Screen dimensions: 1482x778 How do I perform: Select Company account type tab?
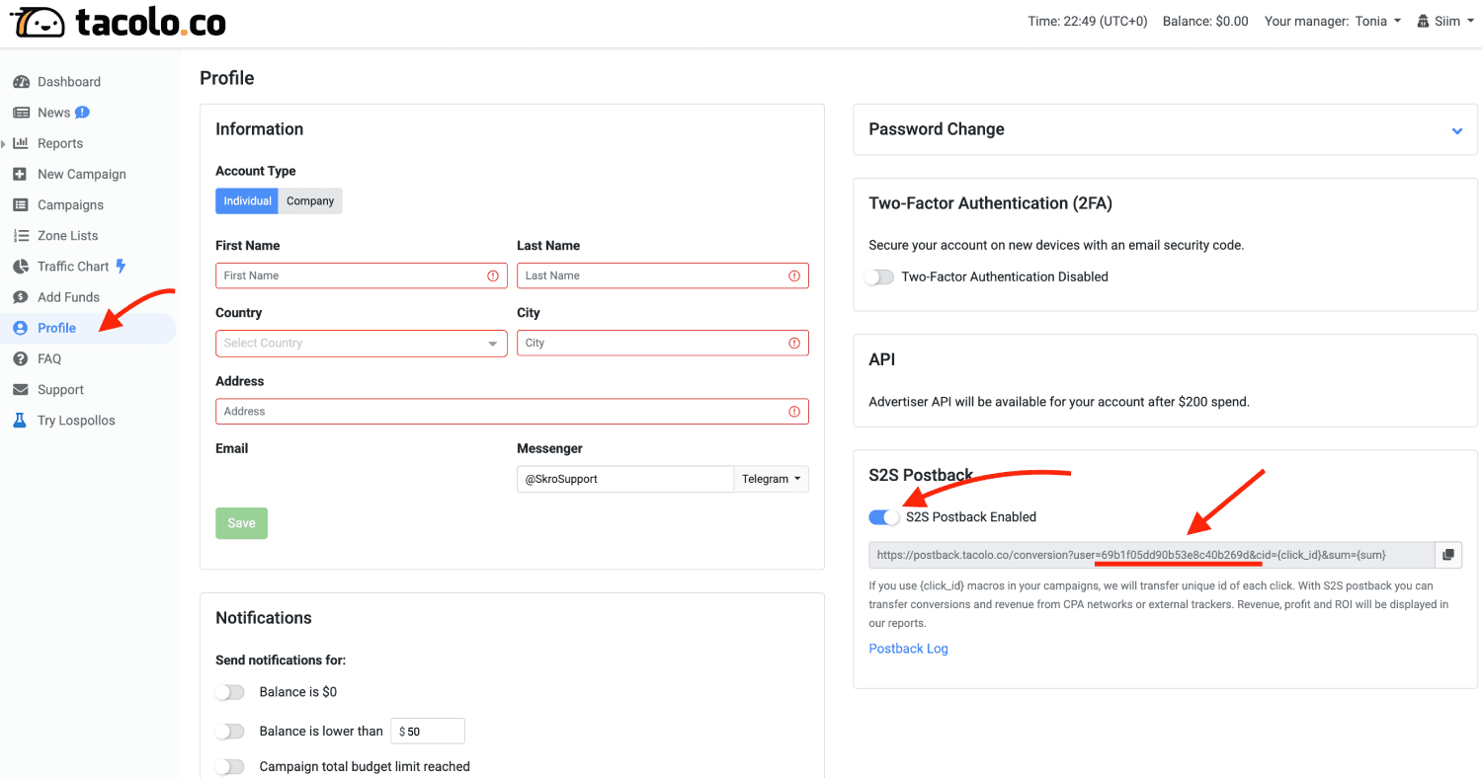coord(310,200)
